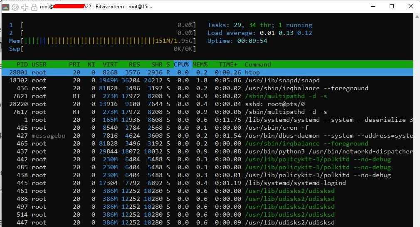Image resolution: width=420 pixels, height=227 pixels.
Task: Select the /lib/systemd/systemd process row
Action: point(208,120)
